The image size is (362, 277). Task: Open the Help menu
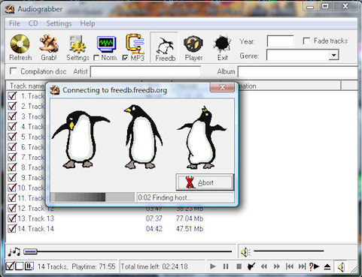tap(87, 23)
